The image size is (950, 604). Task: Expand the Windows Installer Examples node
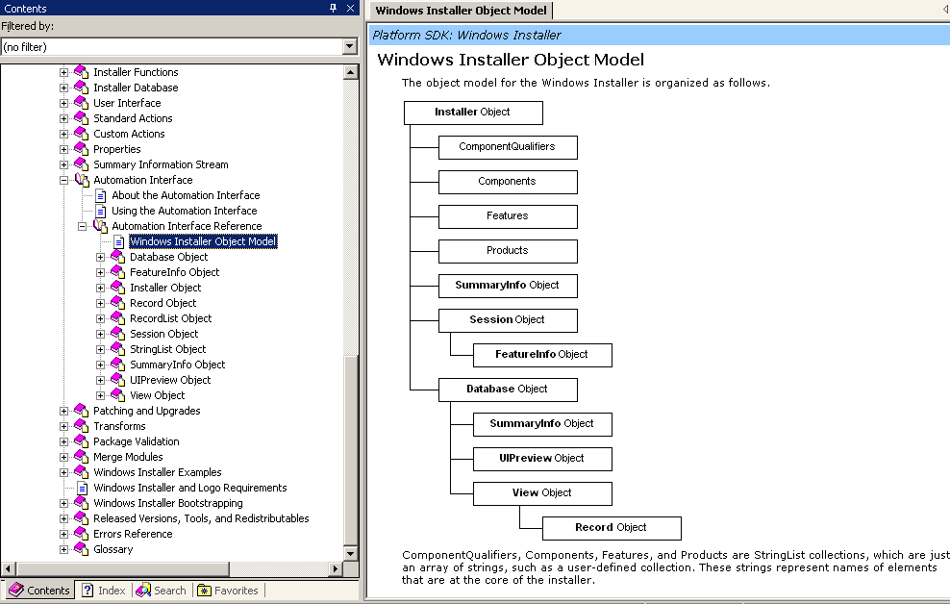[x=63, y=472]
